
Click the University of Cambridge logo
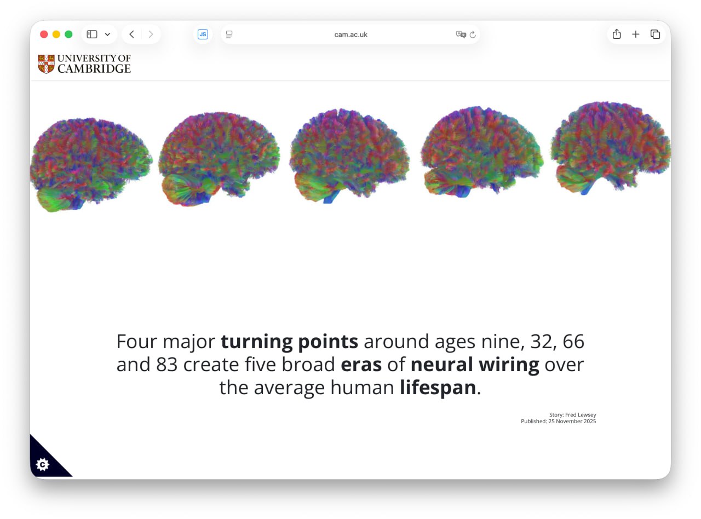point(84,64)
